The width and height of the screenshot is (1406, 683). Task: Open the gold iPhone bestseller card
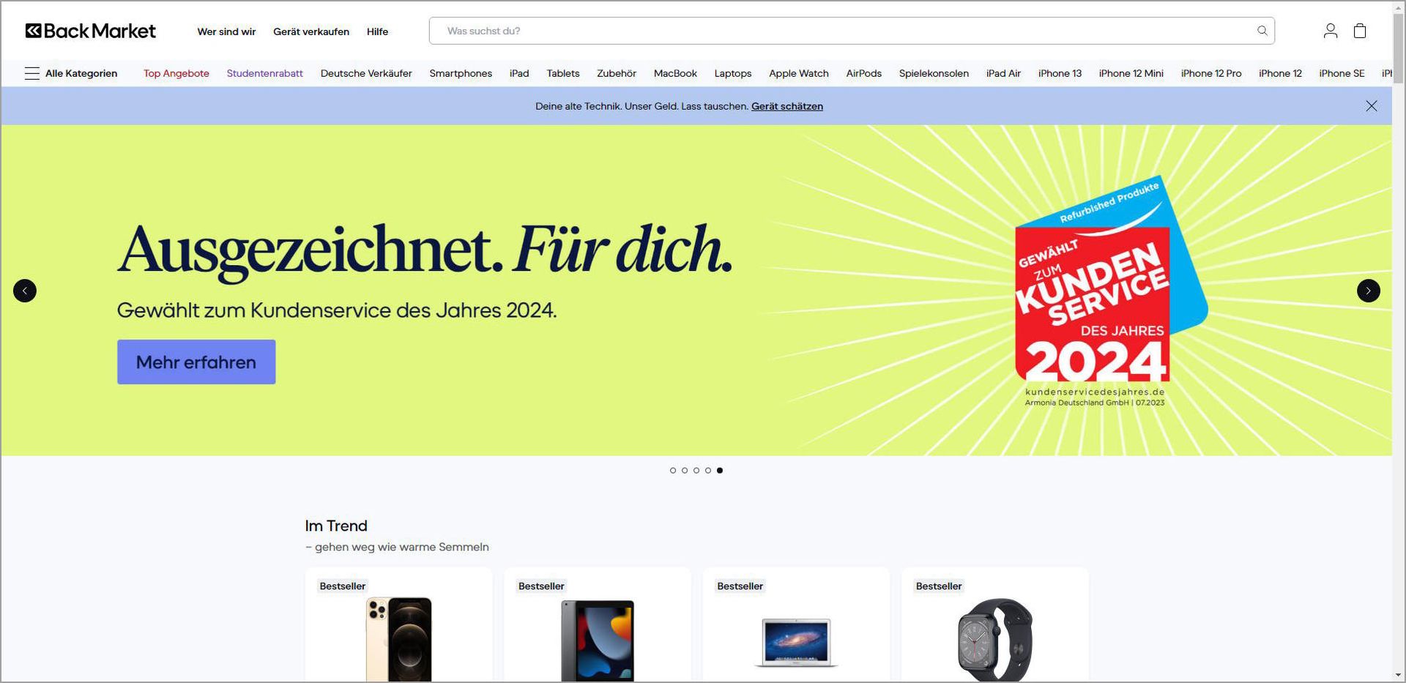point(398,624)
